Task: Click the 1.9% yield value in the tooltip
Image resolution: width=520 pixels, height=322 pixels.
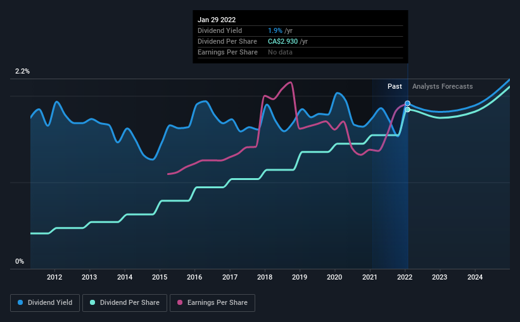Action: tap(275, 30)
